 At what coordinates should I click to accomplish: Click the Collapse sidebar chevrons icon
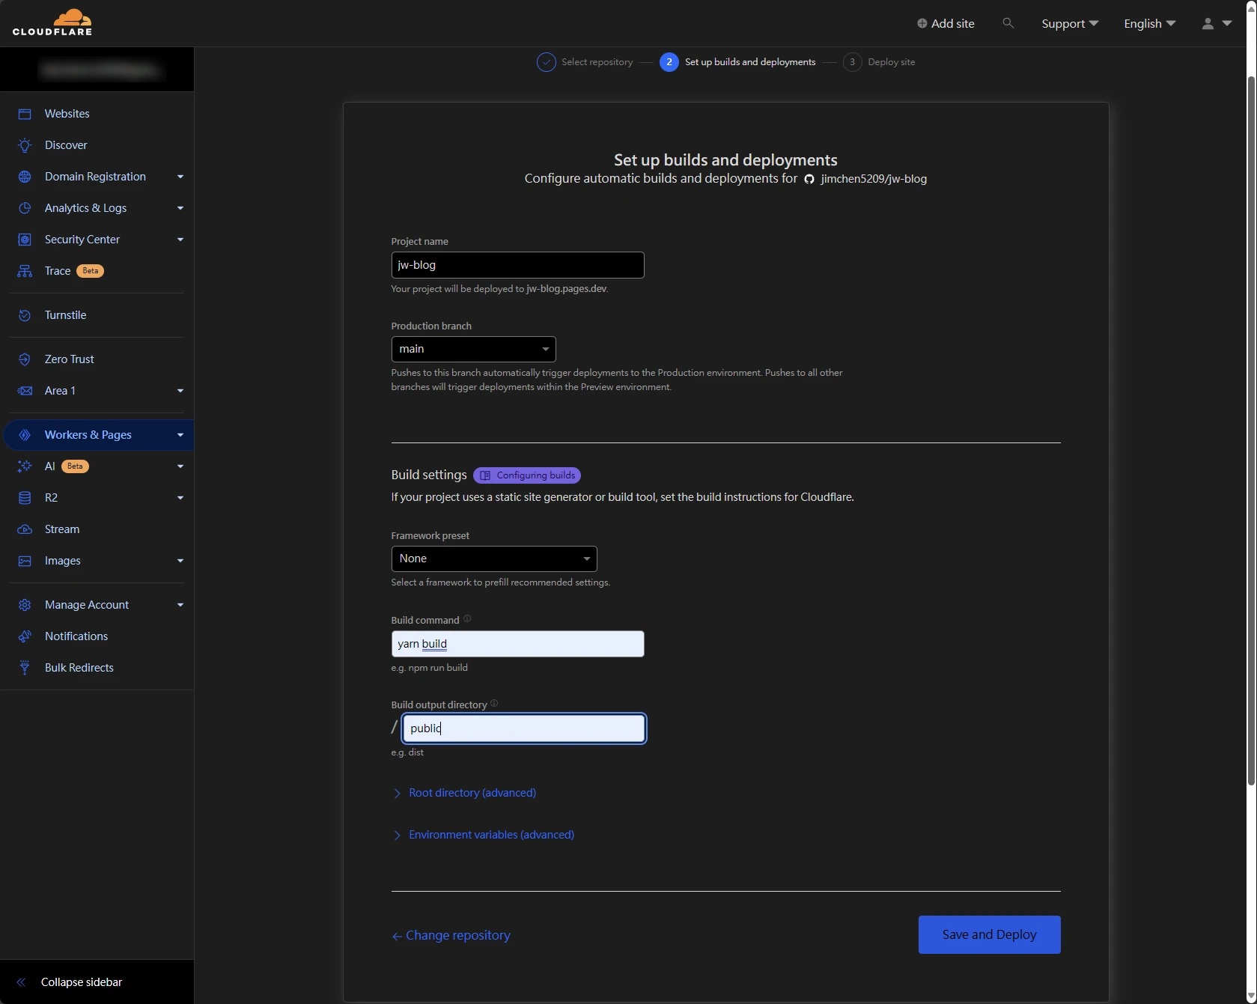(21, 982)
